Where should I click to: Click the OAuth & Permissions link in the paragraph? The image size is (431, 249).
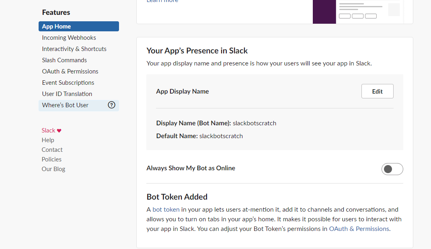[359, 229]
